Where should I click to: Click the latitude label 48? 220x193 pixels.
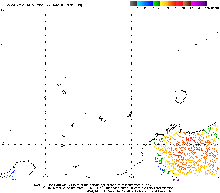pos(2,45)
